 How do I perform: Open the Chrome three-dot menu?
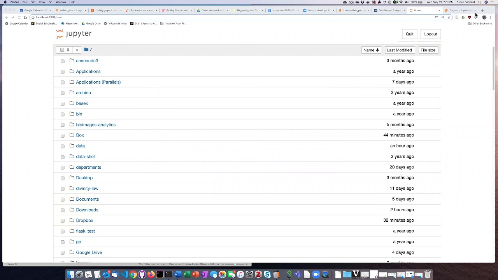click(491, 17)
